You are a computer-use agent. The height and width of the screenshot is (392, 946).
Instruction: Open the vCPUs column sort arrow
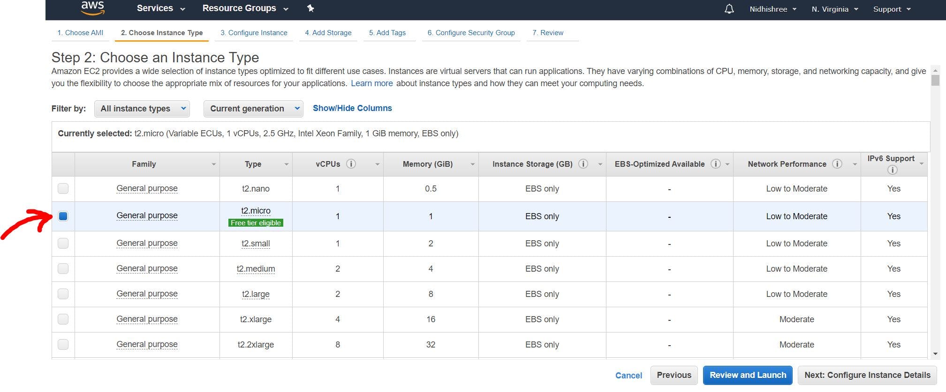coord(377,164)
